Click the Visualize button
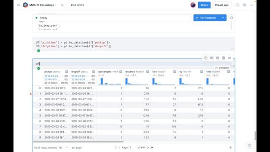This screenshot has width=270, height=152. pos(222,68)
